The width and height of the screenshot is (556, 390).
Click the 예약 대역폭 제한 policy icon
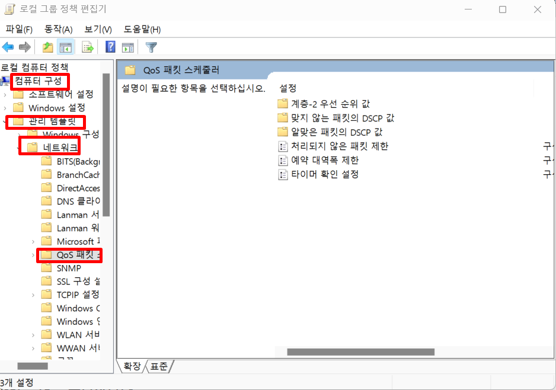283,161
